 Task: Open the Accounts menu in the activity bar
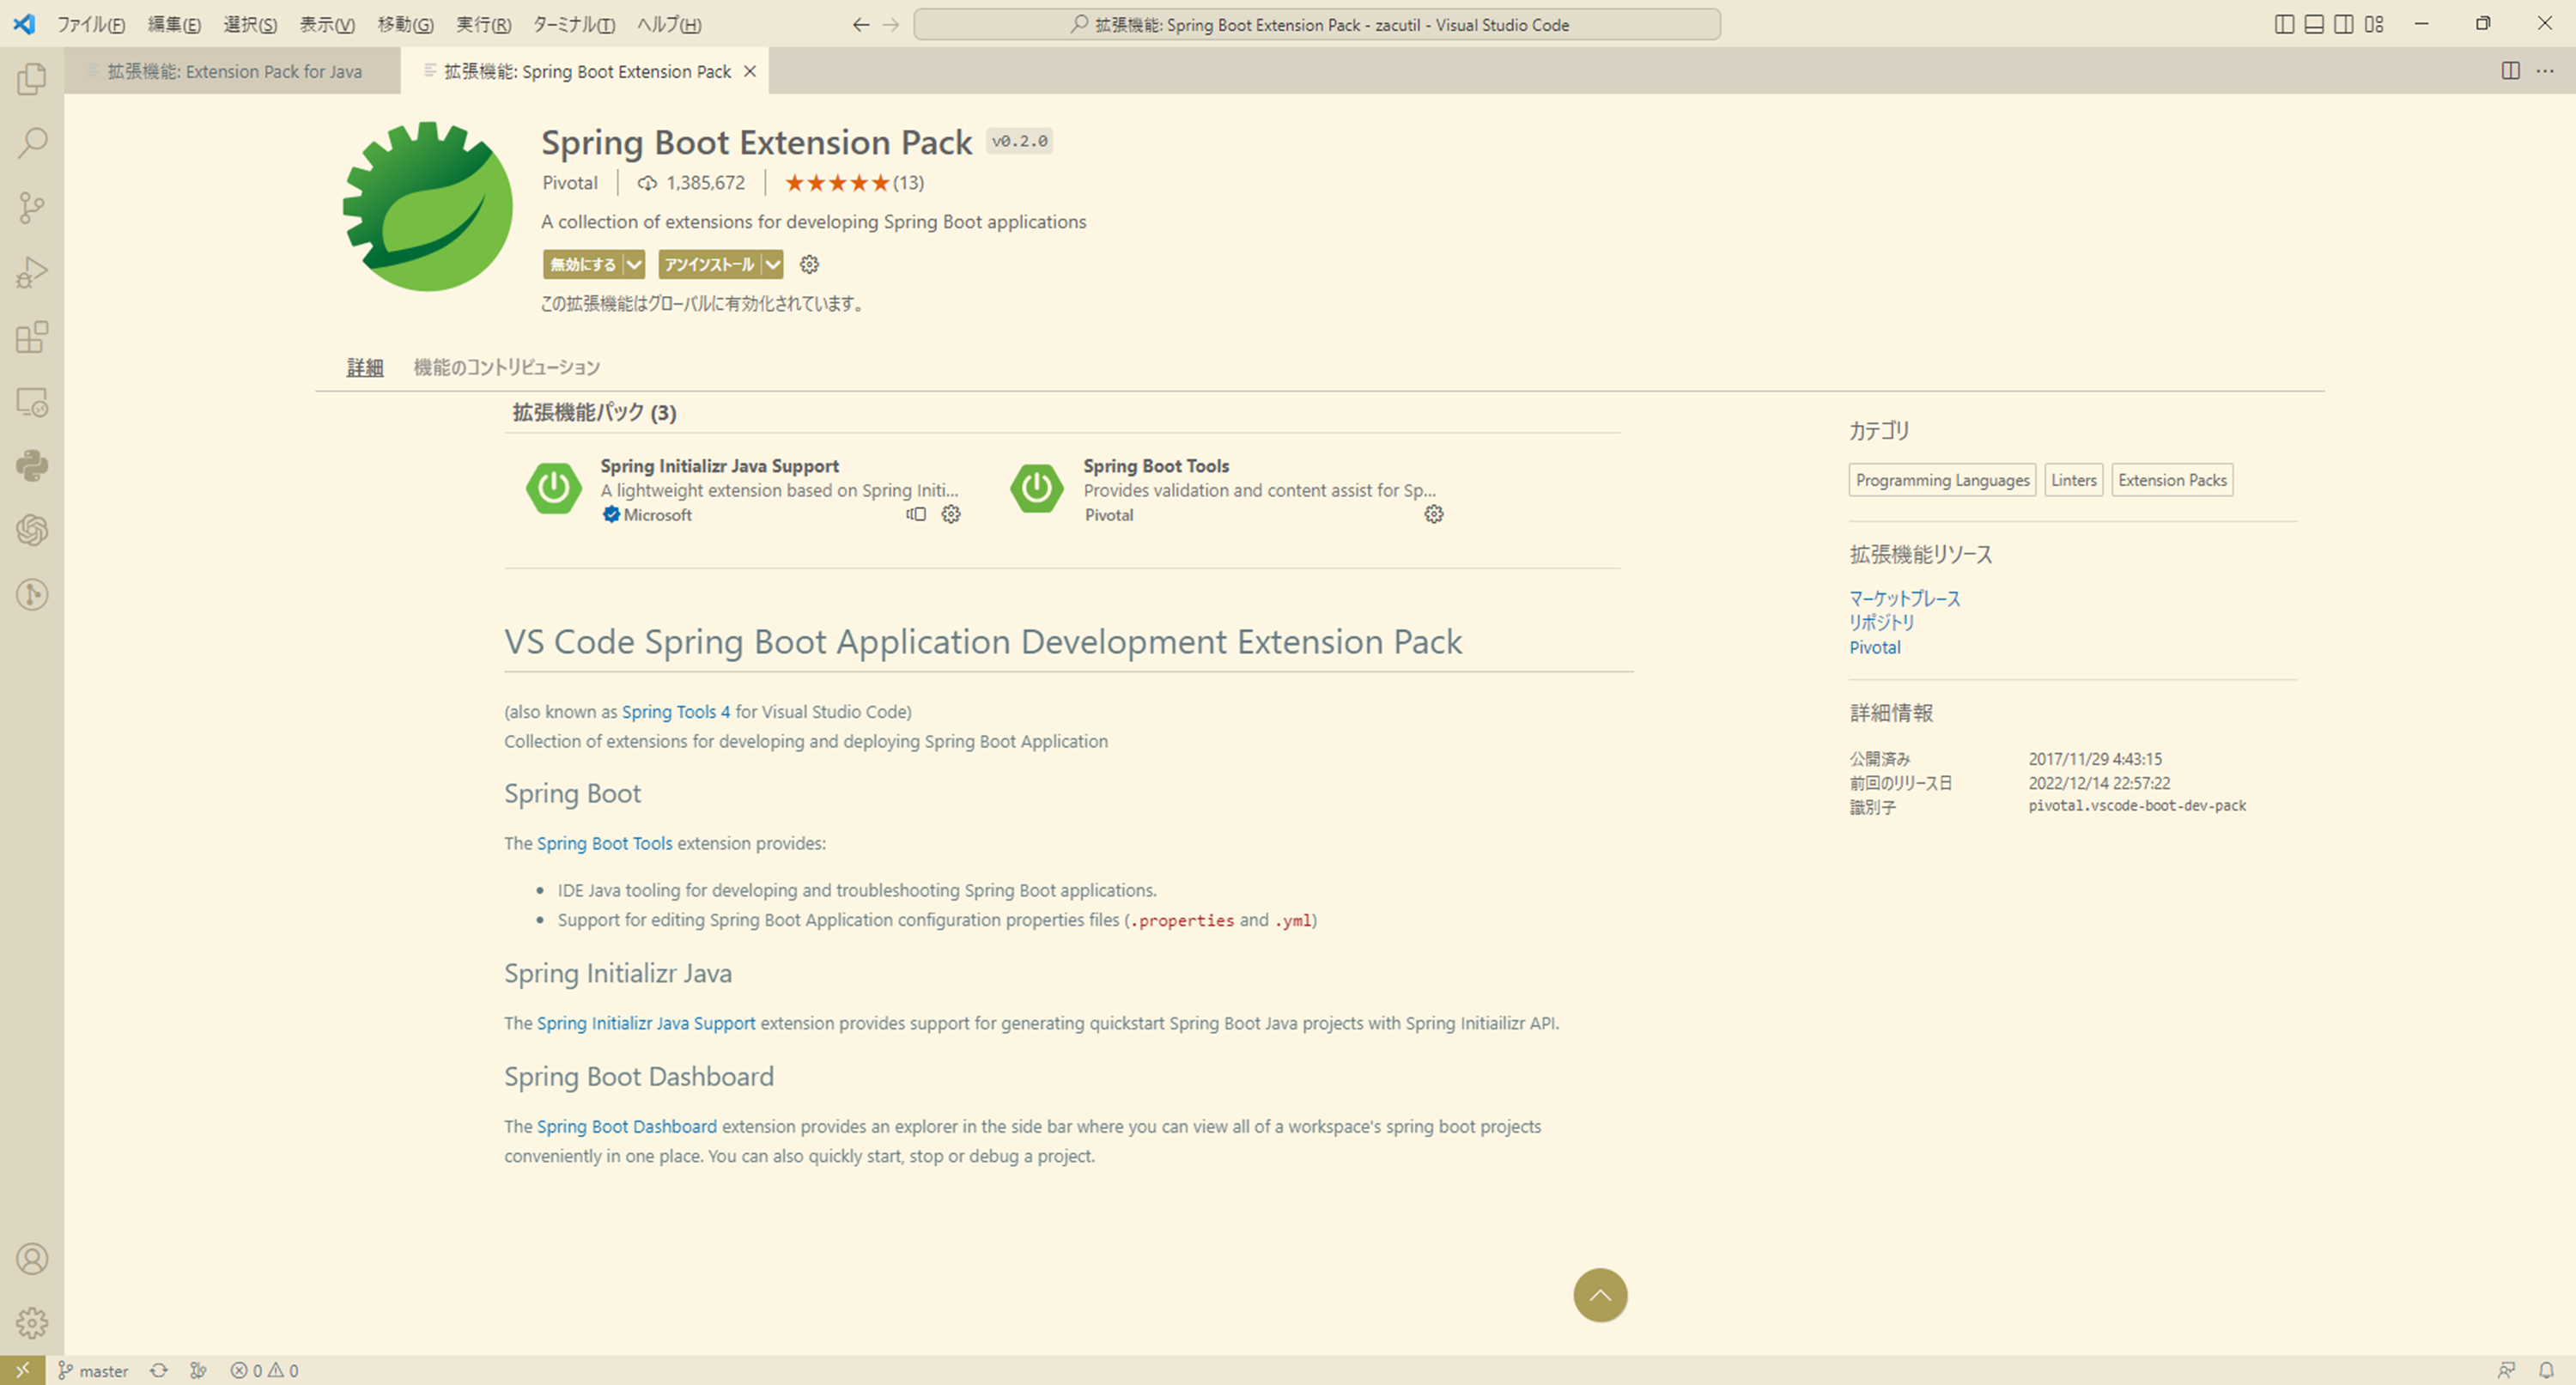pos(31,1259)
